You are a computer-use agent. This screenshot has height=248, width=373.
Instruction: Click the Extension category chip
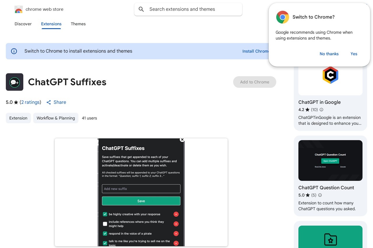click(18, 118)
